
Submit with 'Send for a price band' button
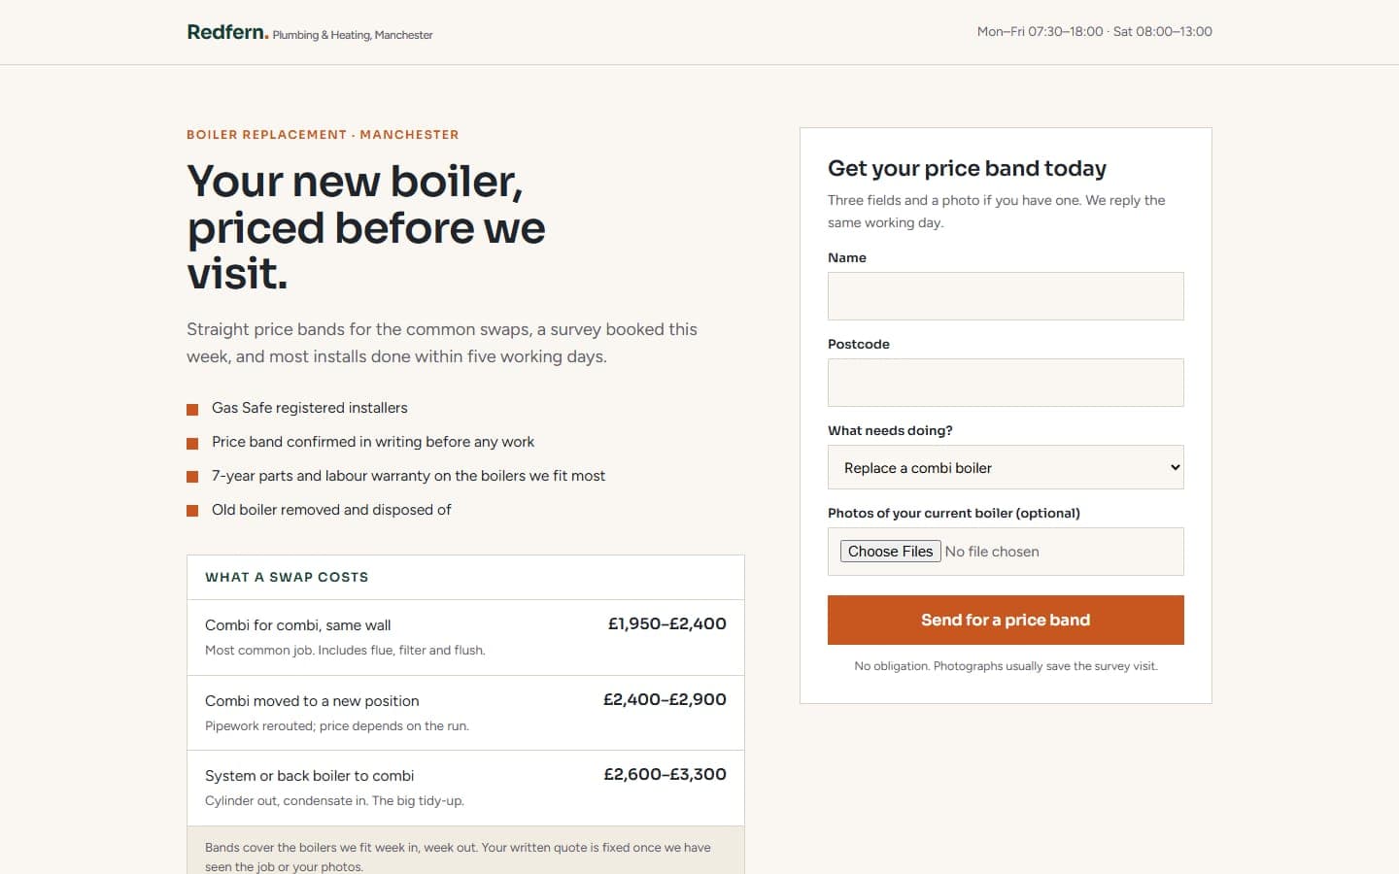[1006, 620]
